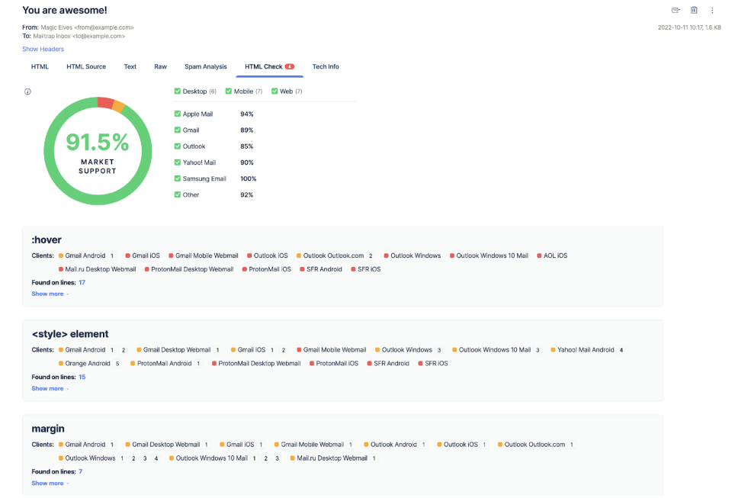Click the red status dot beside Gmail iOS

tap(128, 255)
